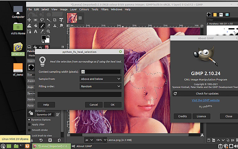Viewport: 238px width, 149px height.
Task: Open the File menu
Action: point(30,9)
